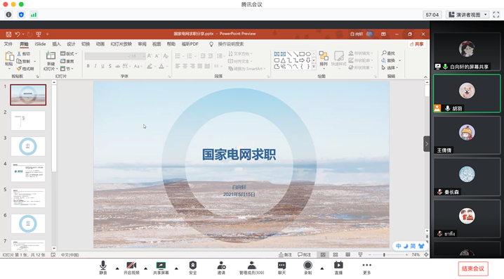The width and height of the screenshot is (504, 279).
Task: Click the share screen (共享屏幕) icon
Action: pyautogui.click(x=161, y=266)
